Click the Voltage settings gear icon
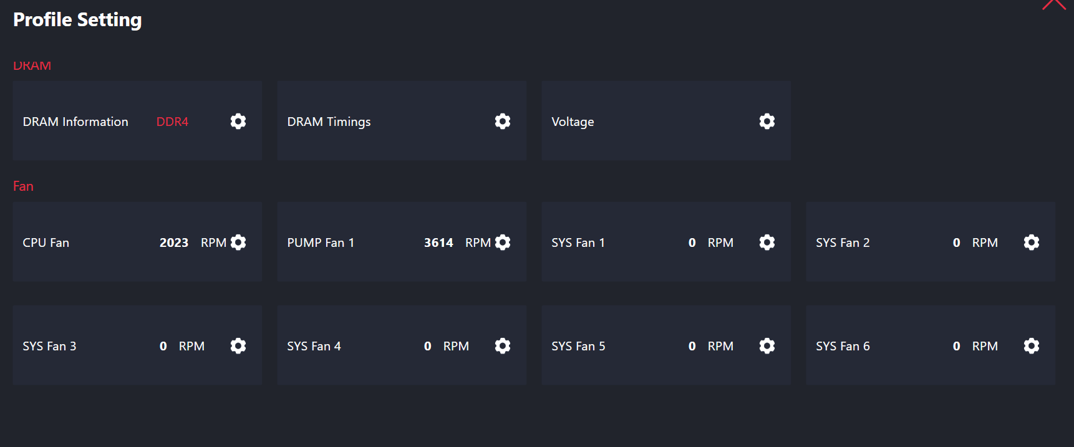The image size is (1074, 447). (767, 121)
